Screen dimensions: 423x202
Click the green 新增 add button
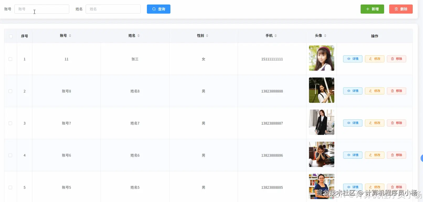click(x=372, y=9)
